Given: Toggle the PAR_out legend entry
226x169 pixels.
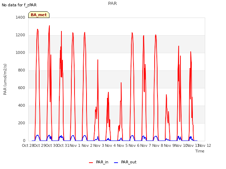Looking at the screenshot, I should click(125, 162).
